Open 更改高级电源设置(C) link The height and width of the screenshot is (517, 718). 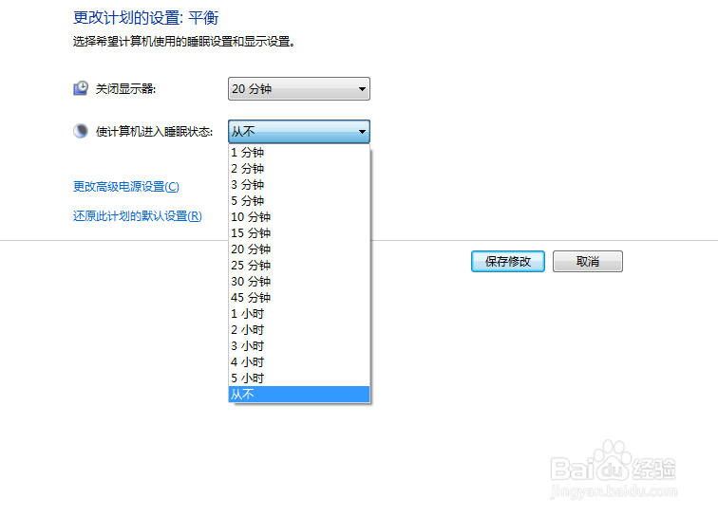pyautogui.click(x=126, y=187)
